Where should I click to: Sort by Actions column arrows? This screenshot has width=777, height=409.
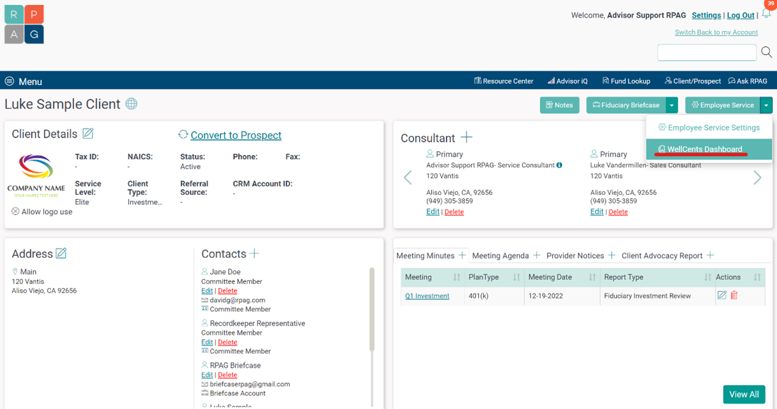[x=757, y=277]
